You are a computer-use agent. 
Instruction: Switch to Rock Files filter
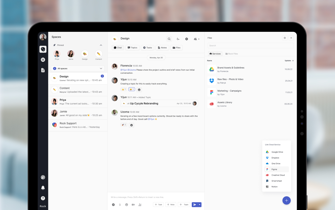pyautogui.click(x=233, y=54)
